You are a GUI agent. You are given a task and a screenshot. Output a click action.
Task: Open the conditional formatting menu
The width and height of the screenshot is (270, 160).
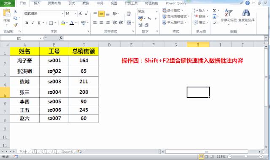[x=173, y=11]
